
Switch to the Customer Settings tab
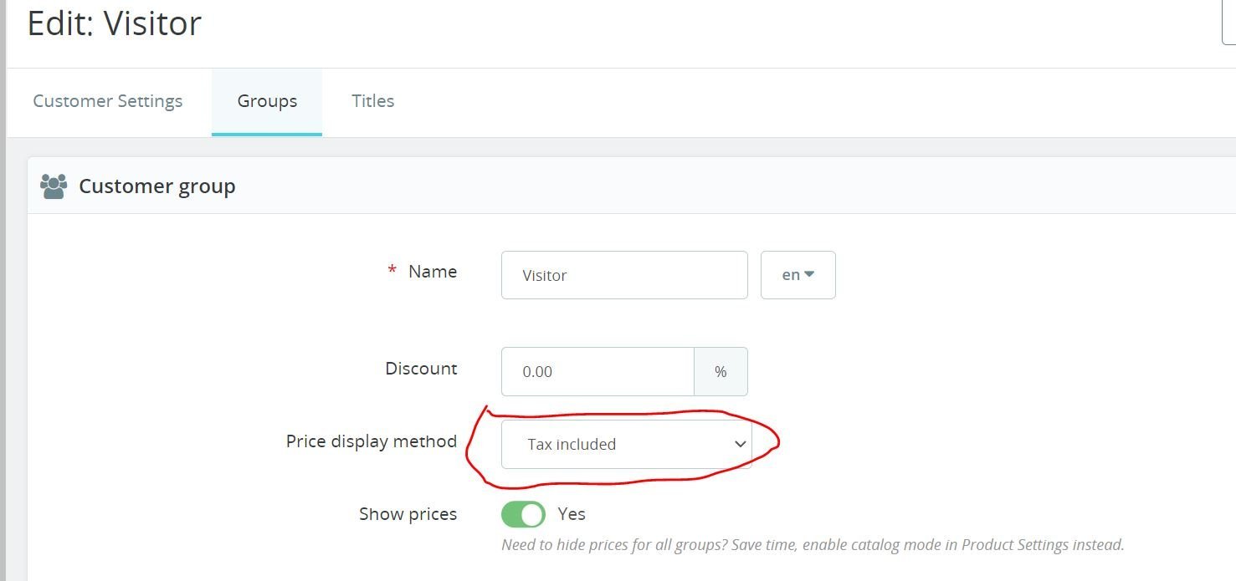108,101
